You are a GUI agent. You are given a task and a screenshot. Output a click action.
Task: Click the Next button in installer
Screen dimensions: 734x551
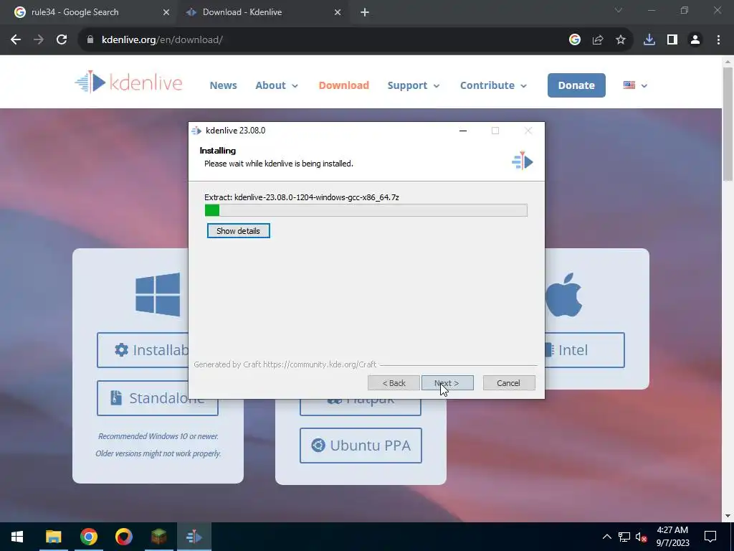click(x=447, y=383)
